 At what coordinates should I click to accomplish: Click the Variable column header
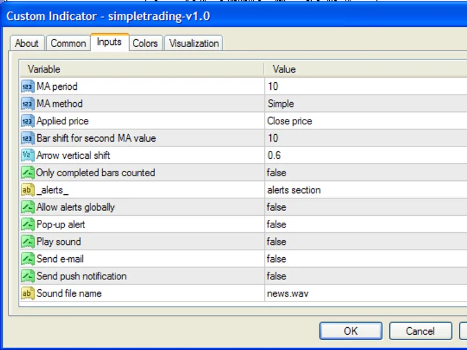(142, 69)
